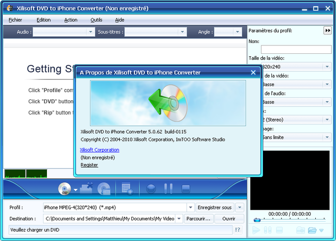
Task: Open the audio quality Basse dropdown
Action: click(327, 102)
